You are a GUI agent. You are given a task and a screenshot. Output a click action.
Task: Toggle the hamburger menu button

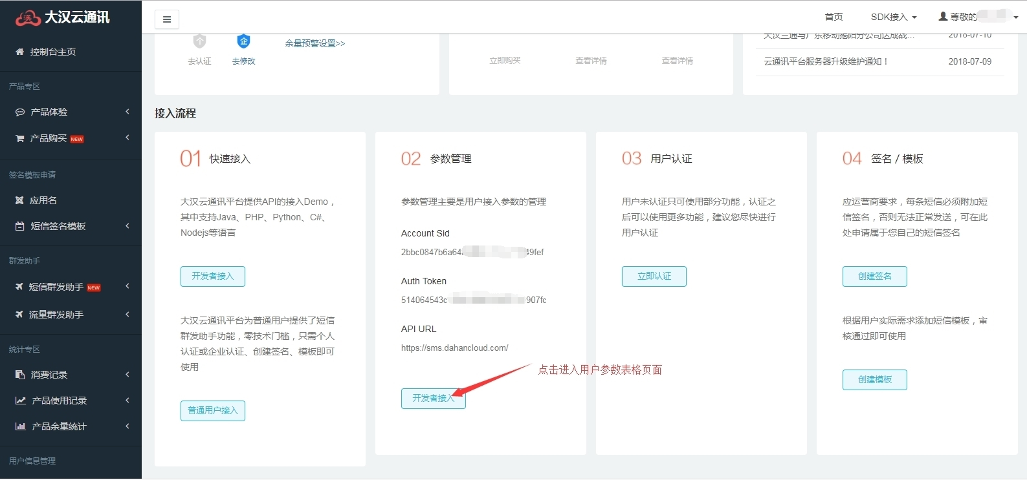pyautogui.click(x=167, y=19)
